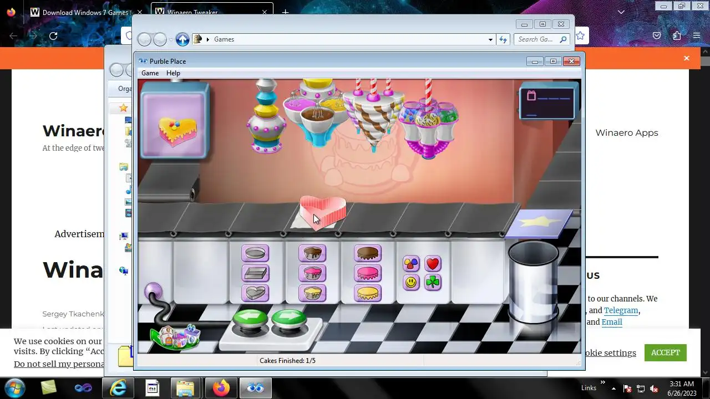The image size is (710, 399).
Task: Choose the vanilla yellow batter bowl
Action: 312,293
